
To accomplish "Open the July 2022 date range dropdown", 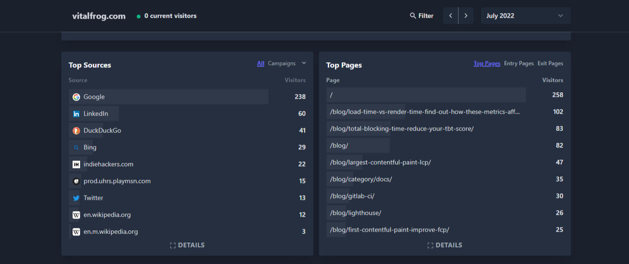I will pyautogui.click(x=525, y=16).
